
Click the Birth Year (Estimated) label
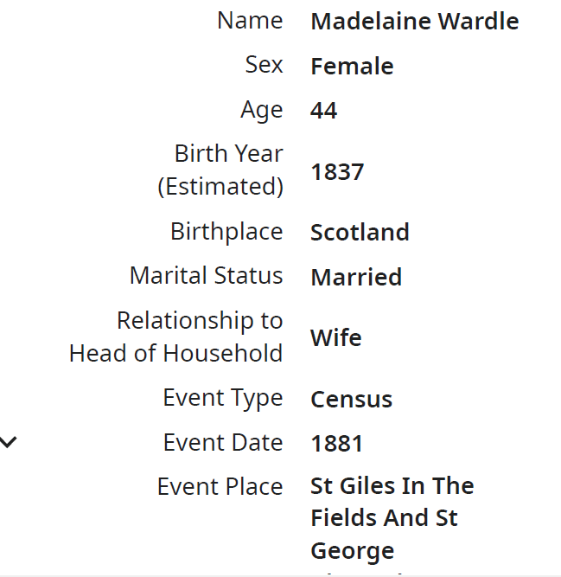pyautogui.click(x=220, y=170)
